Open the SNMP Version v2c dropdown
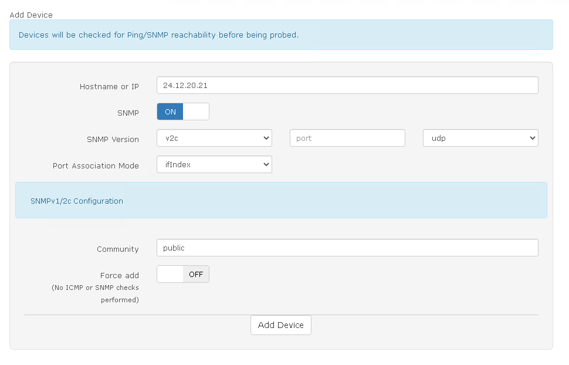The image size is (569, 365). coord(214,138)
